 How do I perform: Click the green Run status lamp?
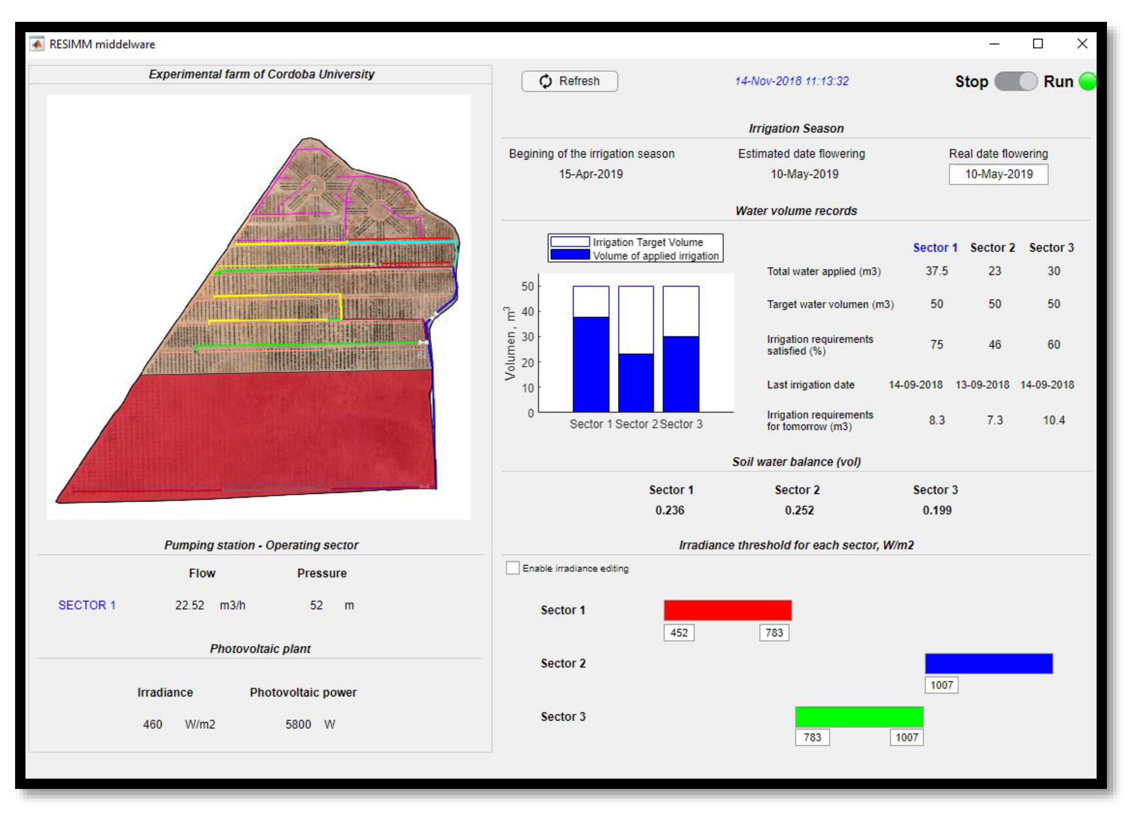[1087, 81]
